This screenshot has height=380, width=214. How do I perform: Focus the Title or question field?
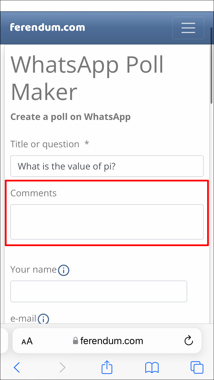point(107,166)
